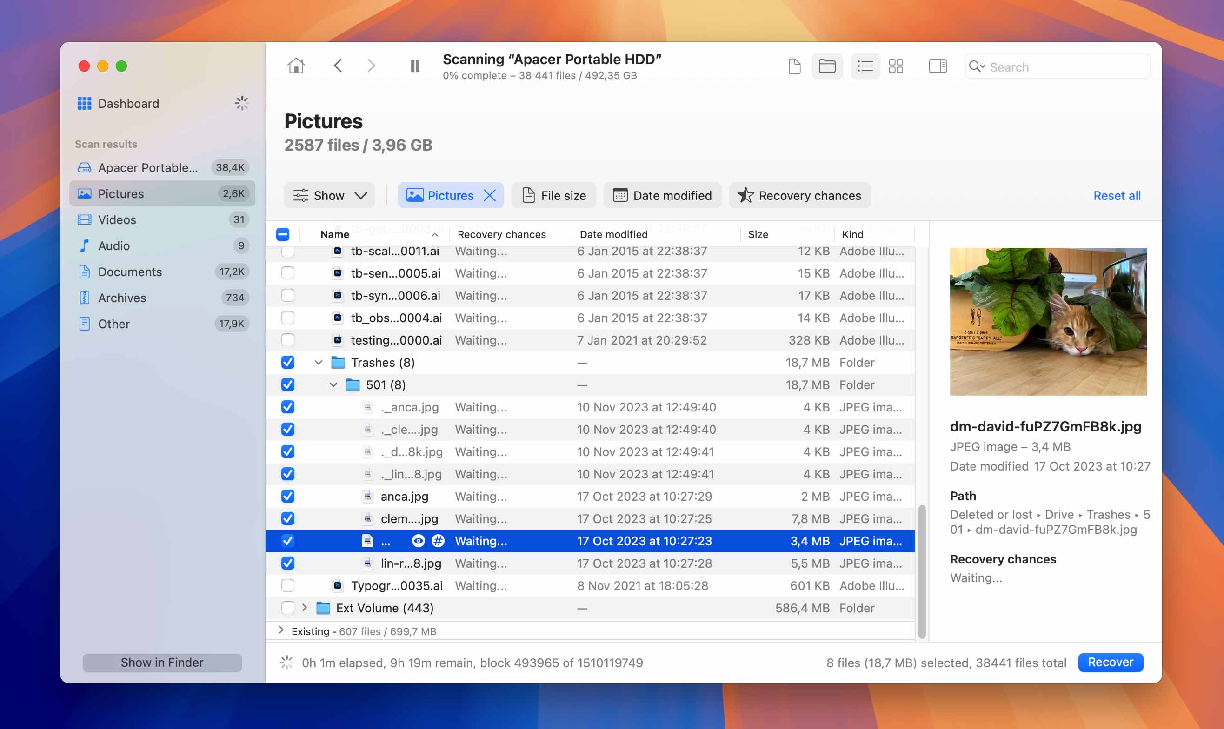Preview selected file via the eye icon
Image resolution: width=1224 pixels, height=729 pixels.
pyautogui.click(x=418, y=540)
